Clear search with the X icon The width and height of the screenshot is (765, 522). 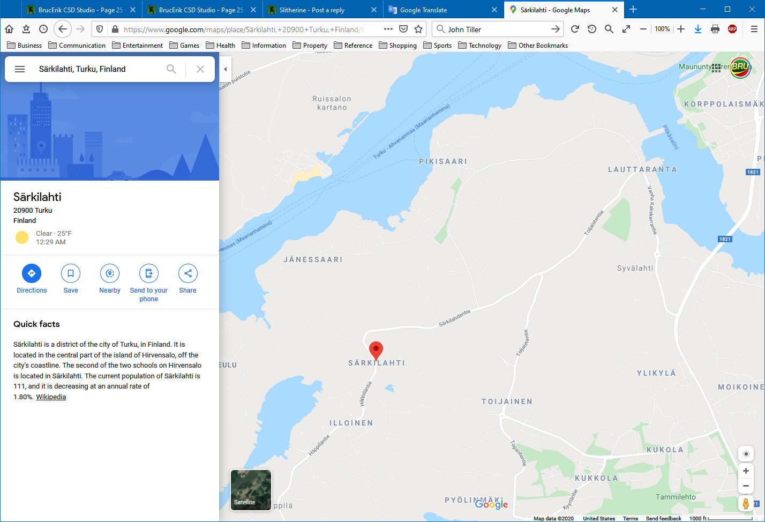pos(200,69)
